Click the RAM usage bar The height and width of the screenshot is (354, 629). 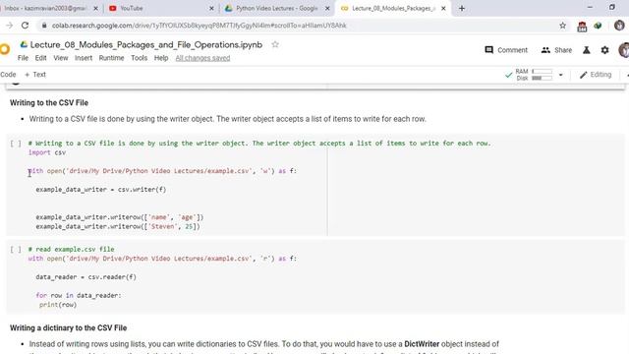(x=542, y=72)
